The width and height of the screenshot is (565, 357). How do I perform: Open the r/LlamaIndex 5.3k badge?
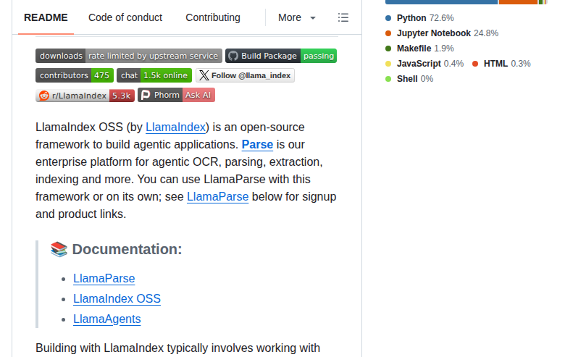point(85,95)
